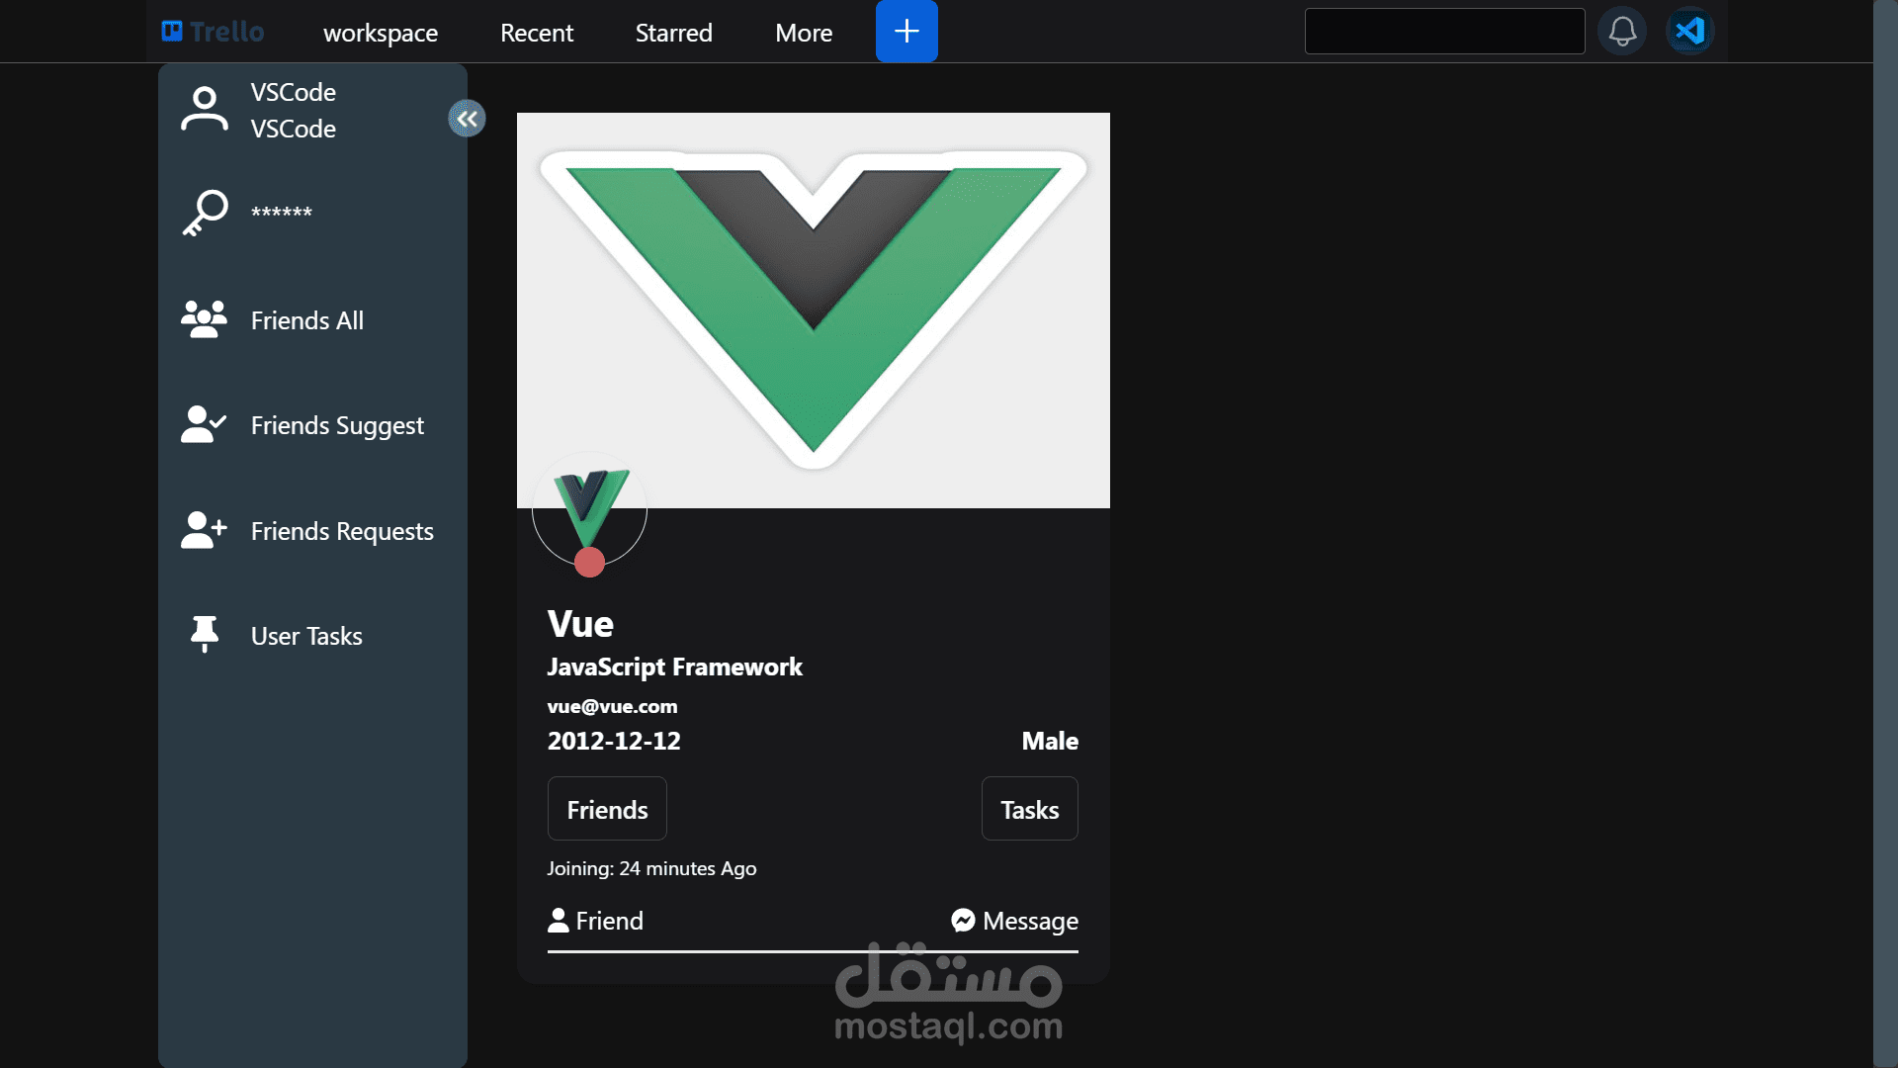Image resolution: width=1898 pixels, height=1068 pixels.
Task: Open User Tasks pin icon
Action: (x=205, y=635)
